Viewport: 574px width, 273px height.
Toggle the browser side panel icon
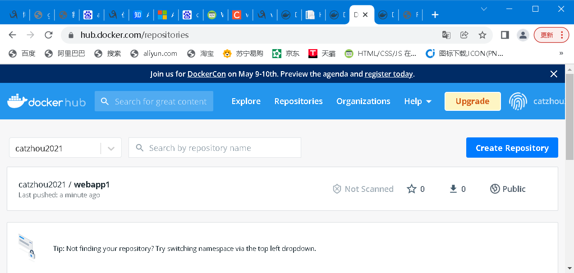coord(505,35)
